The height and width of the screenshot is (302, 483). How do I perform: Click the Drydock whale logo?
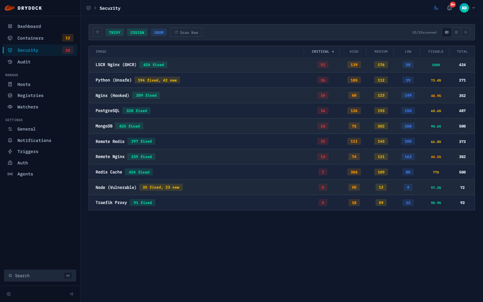coord(9,8)
